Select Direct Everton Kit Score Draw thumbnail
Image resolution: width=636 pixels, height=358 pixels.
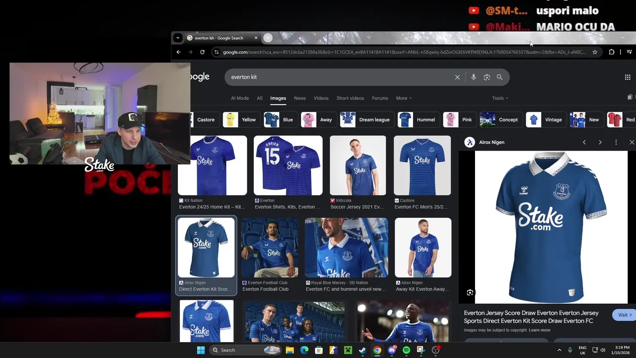(x=206, y=248)
